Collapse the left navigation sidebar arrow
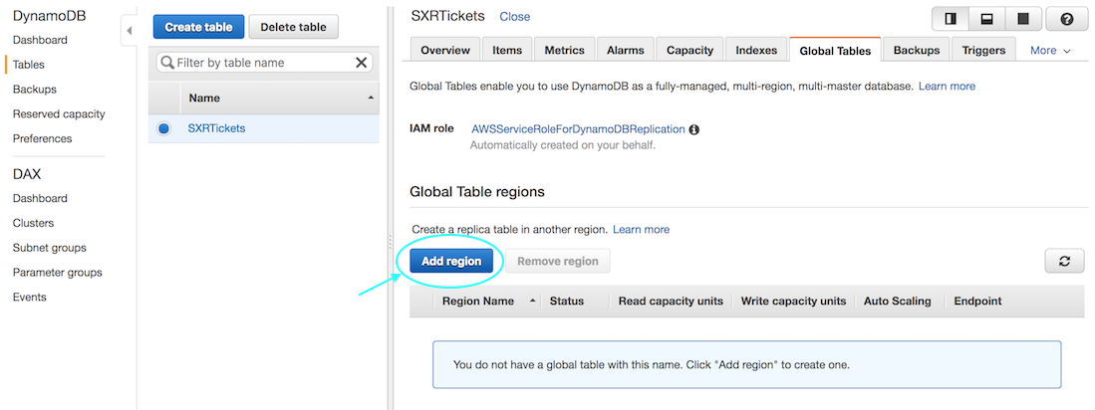Image resolution: width=1095 pixels, height=410 pixels. 130,31
